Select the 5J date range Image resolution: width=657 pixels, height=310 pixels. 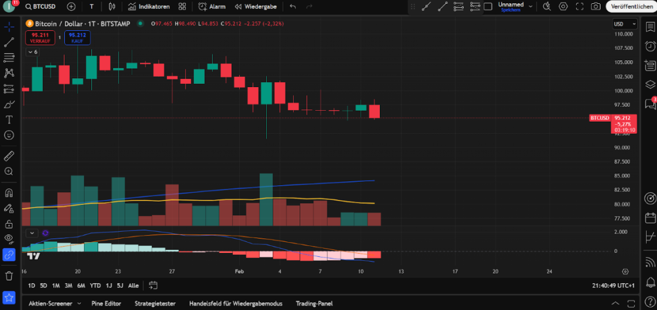pyautogui.click(x=120, y=285)
